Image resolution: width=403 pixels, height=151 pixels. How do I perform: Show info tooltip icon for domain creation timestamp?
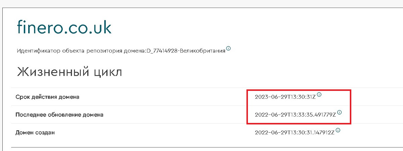[x=338, y=130]
